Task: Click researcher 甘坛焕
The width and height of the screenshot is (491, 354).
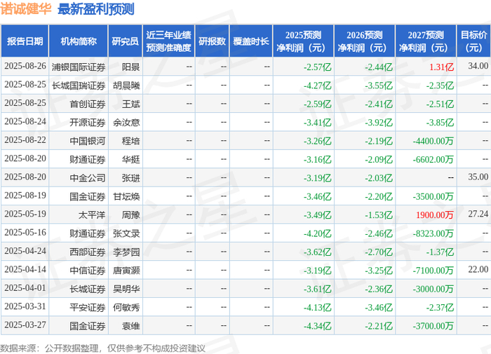Action: (x=126, y=196)
